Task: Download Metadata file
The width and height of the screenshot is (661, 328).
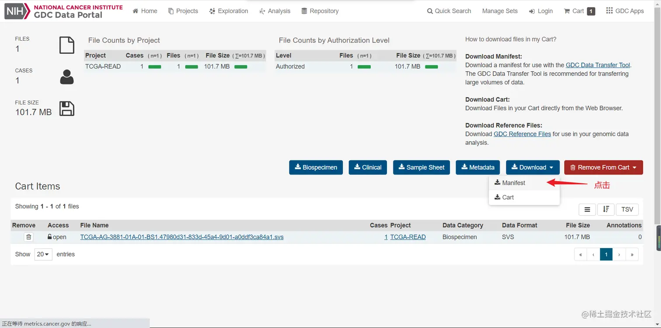Action: tap(478, 167)
